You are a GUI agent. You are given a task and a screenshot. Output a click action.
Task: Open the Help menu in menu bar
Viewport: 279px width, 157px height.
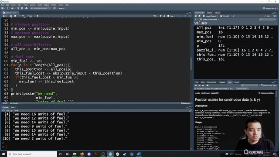[x=67, y=5]
